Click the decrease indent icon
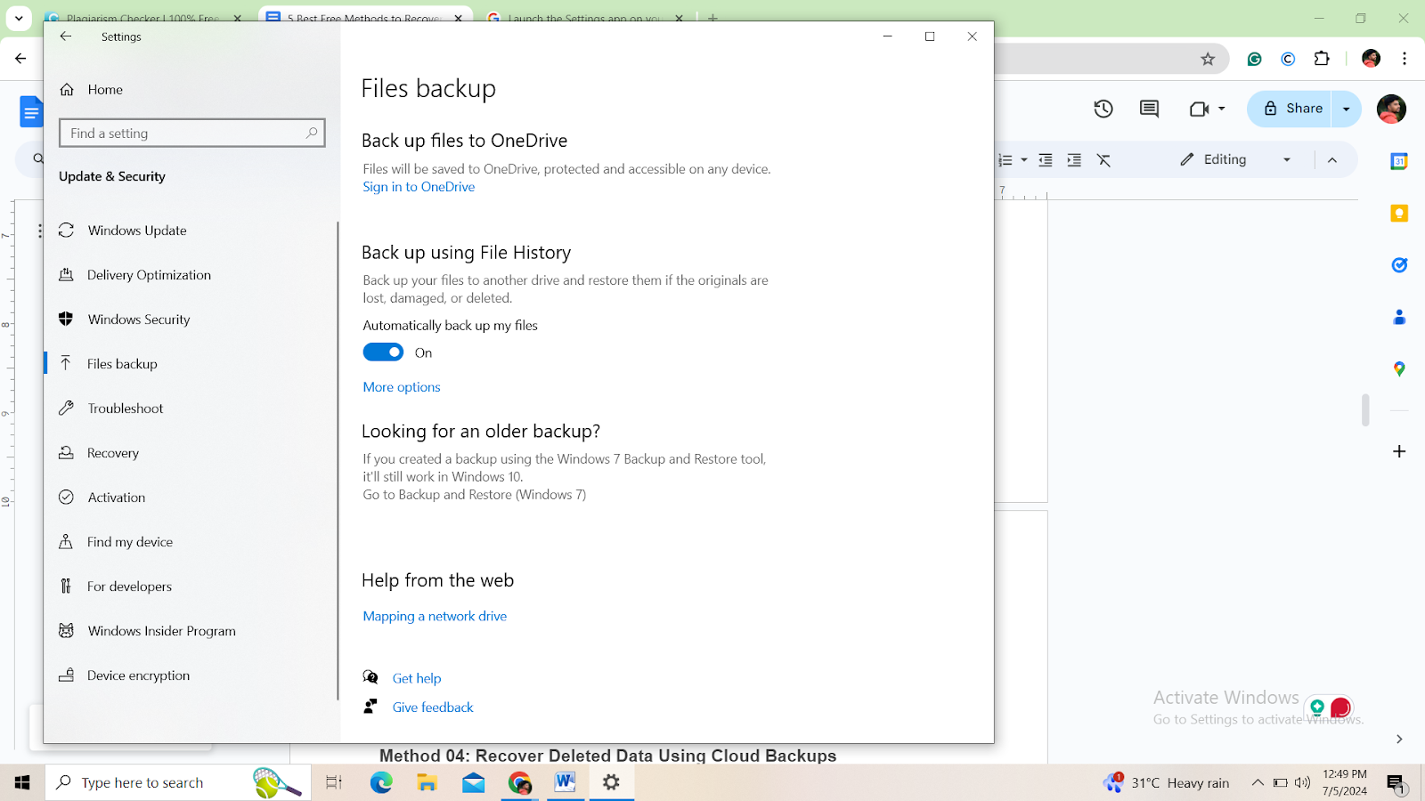 (1046, 160)
